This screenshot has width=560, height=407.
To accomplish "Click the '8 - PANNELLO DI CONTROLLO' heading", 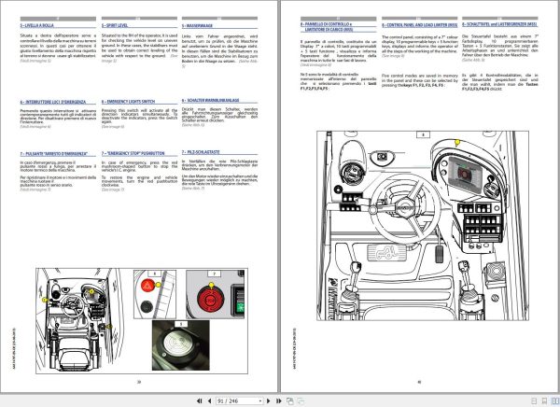I will (326, 26).
